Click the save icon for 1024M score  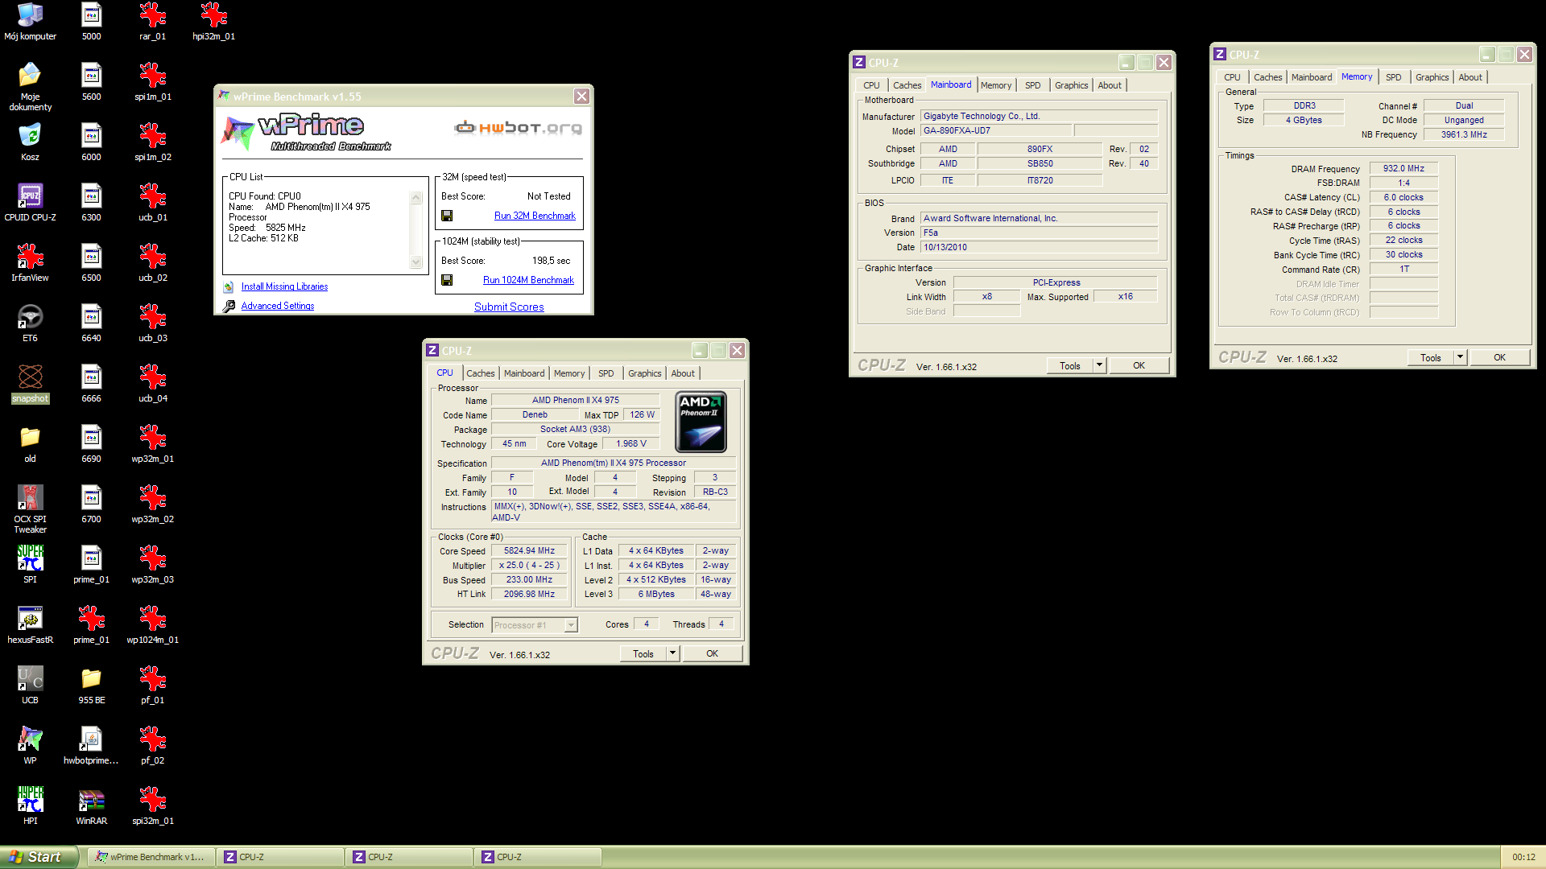447,280
